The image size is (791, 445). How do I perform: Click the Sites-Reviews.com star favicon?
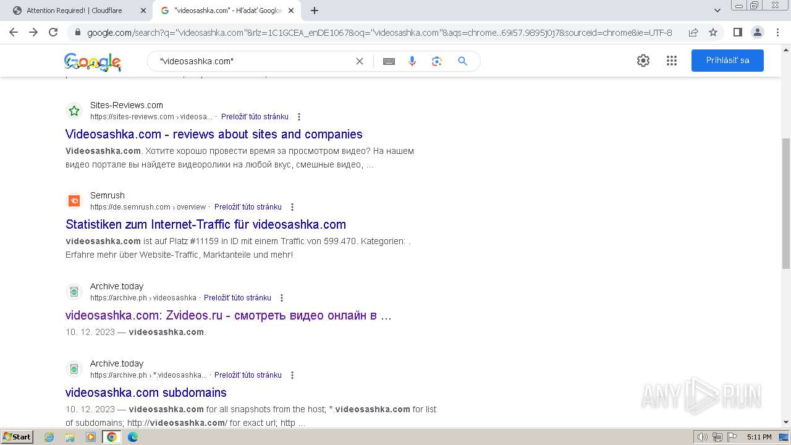click(x=74, y=111)
